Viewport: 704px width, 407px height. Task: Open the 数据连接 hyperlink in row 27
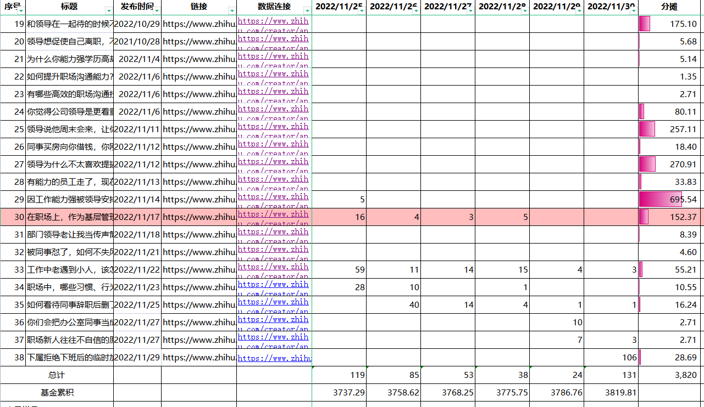273,165
